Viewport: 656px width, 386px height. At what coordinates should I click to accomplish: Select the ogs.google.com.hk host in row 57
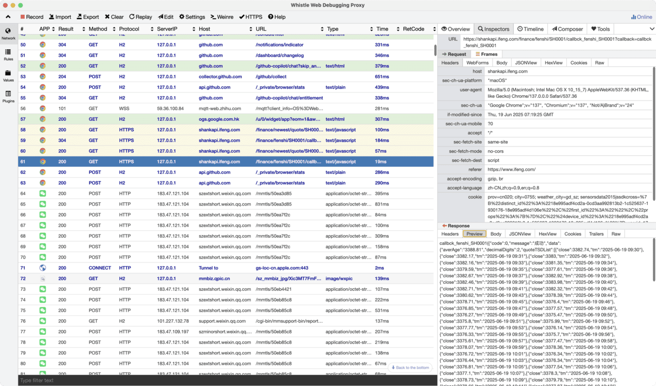click(220, 119)
